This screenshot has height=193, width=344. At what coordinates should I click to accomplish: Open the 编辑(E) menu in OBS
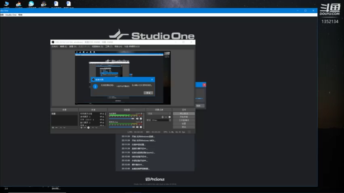pos(64,47)
